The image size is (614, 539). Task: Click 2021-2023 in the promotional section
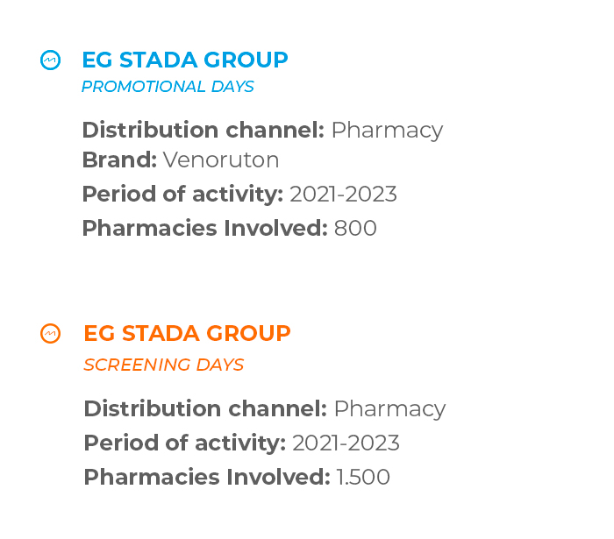pos(344,194)
